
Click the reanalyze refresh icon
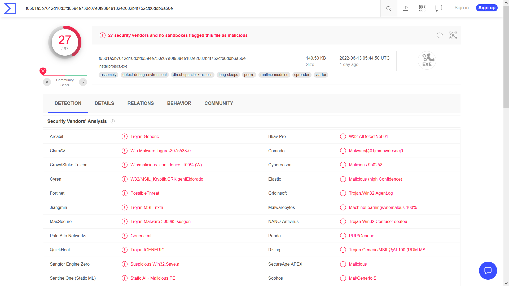point(440,35)
